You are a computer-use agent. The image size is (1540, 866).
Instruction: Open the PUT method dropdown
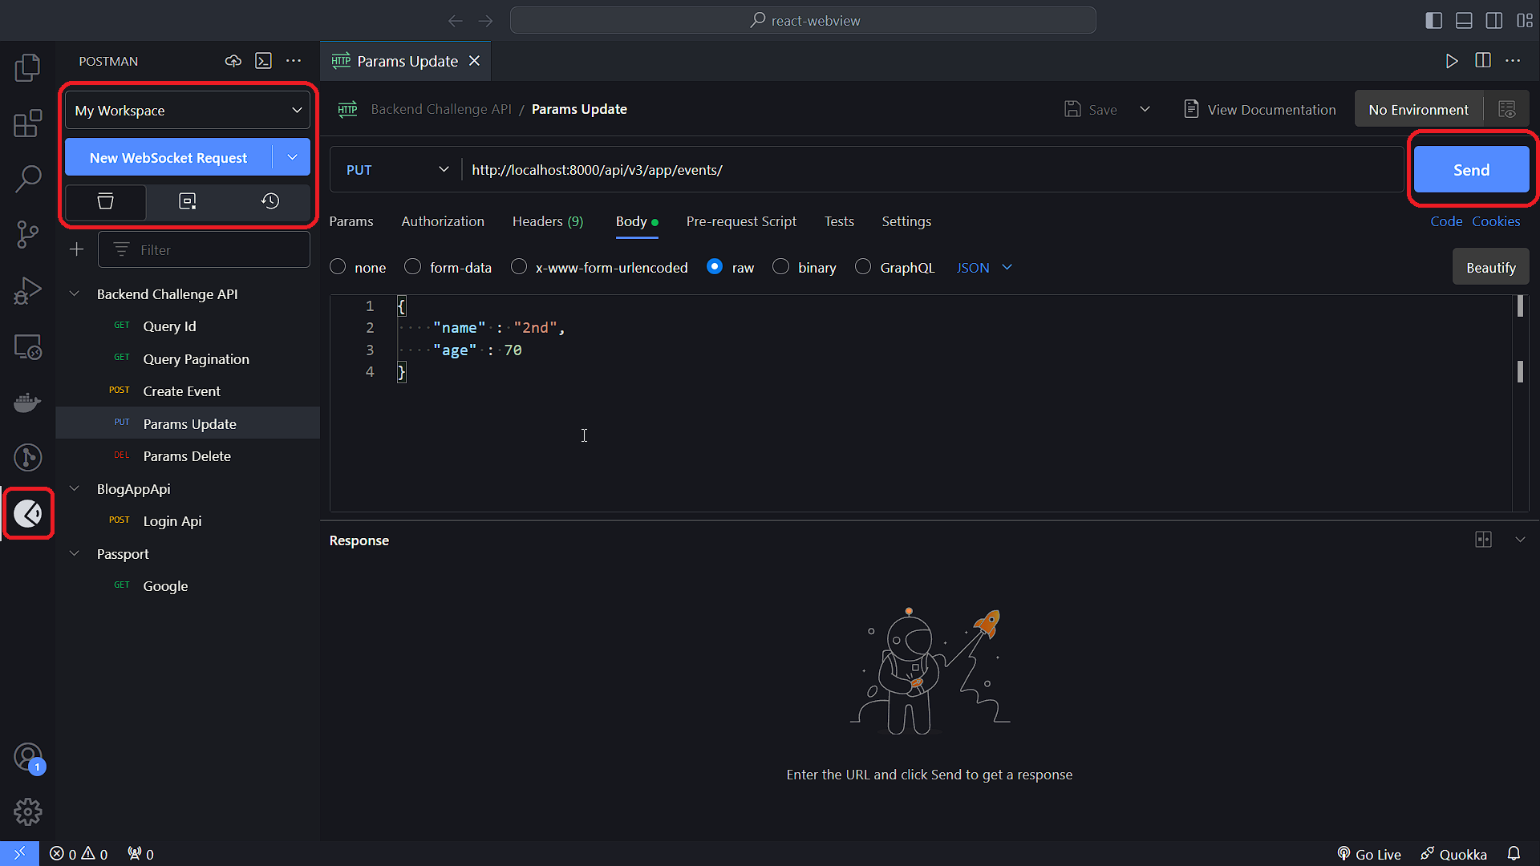tap(396, 170)
